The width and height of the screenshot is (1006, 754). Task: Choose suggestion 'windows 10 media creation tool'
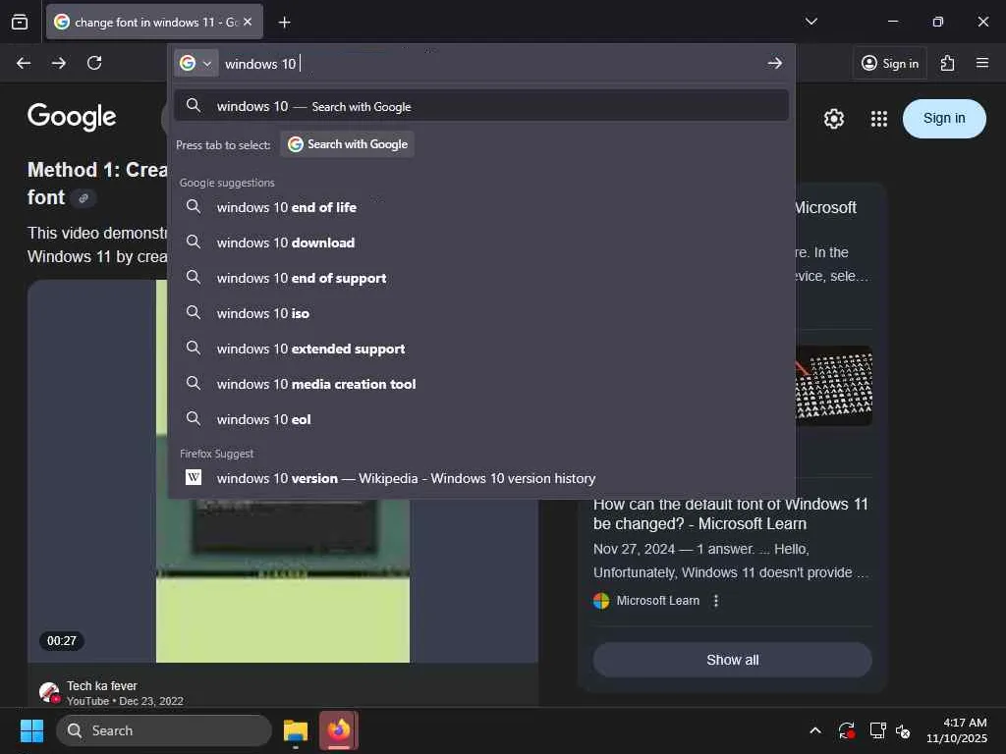click(x=481, y=384)
